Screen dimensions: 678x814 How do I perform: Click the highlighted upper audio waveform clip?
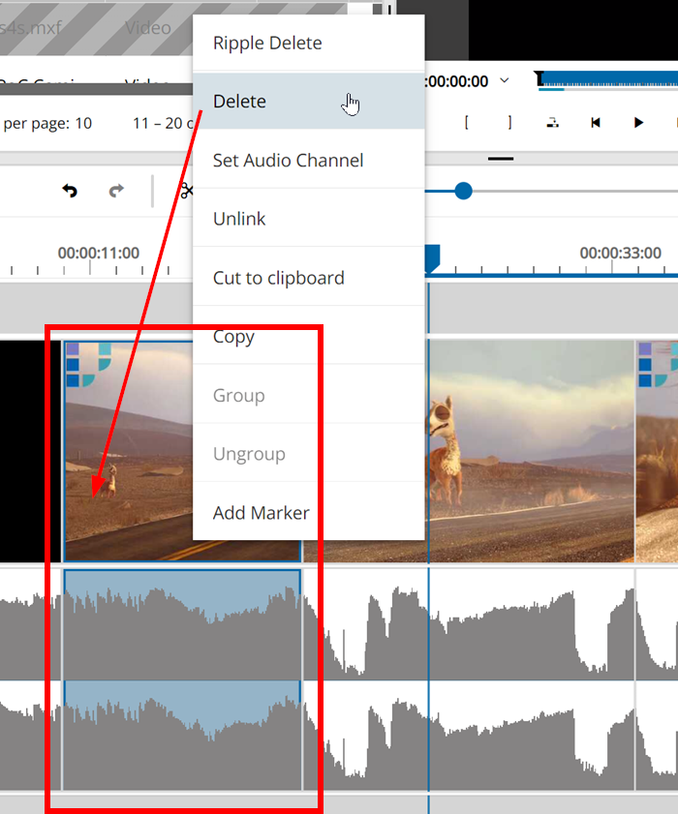click(182, 622)
